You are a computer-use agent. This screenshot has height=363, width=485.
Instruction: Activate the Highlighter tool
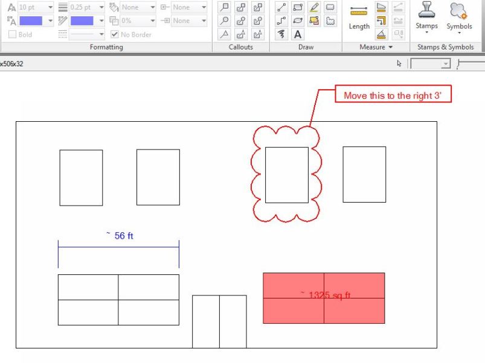(x=314, y=7)
